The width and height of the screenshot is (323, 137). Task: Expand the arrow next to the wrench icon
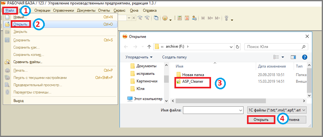[232, 20]
